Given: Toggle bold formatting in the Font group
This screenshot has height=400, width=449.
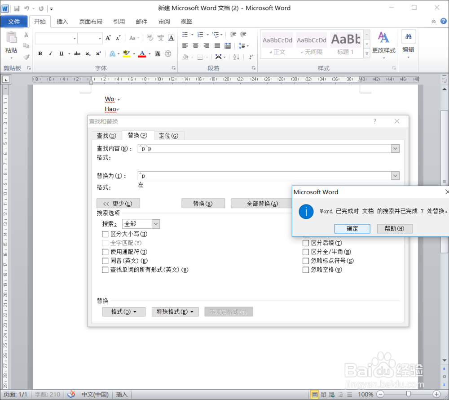Looking at the screenshot, I should pos(40,53).
